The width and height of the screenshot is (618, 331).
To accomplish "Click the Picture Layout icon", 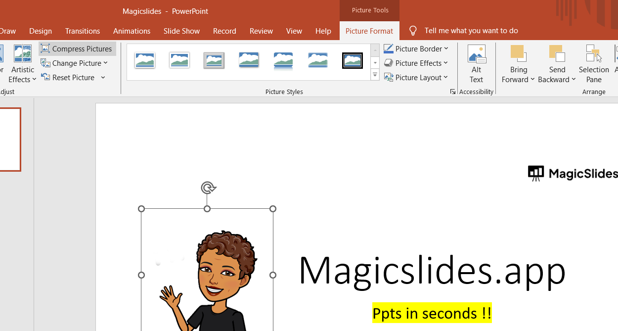I will (x=388, y=78).
